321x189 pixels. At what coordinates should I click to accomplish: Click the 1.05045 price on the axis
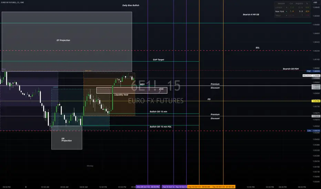pyautogui.click(x=316, y=182)
